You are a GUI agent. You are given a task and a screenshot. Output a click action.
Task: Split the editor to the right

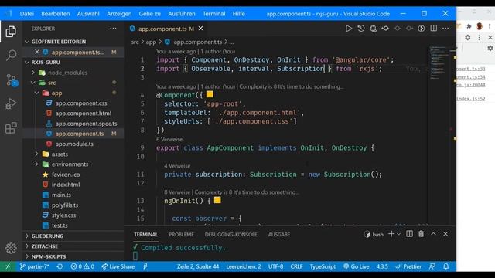point(434,29)
